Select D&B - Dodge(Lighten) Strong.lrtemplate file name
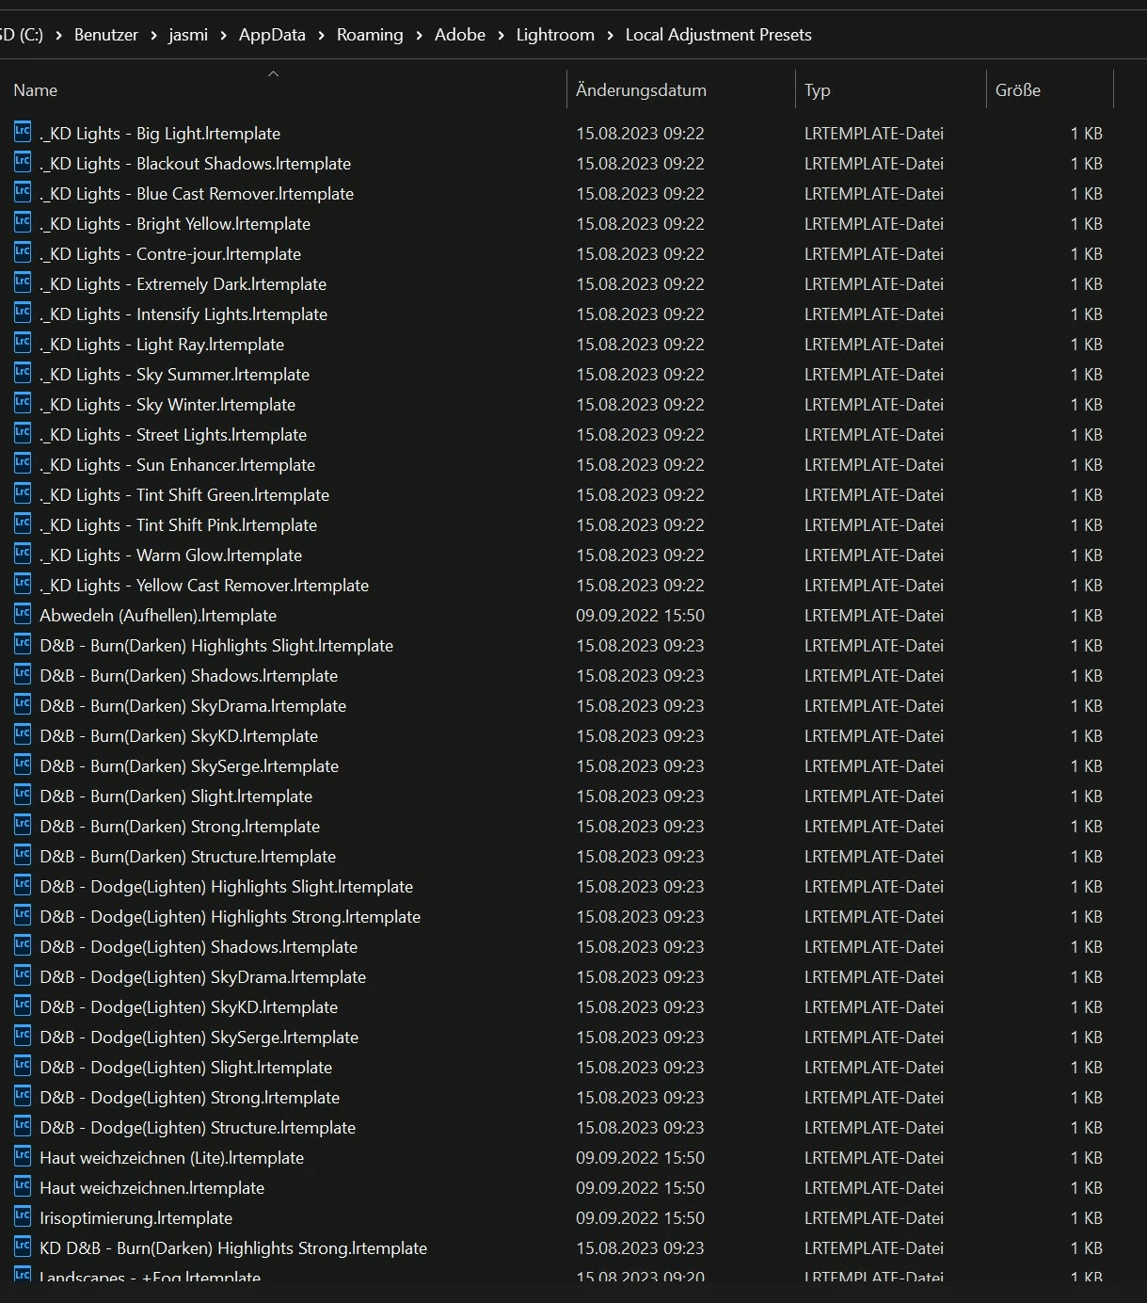 click(x=189, y=1097)
